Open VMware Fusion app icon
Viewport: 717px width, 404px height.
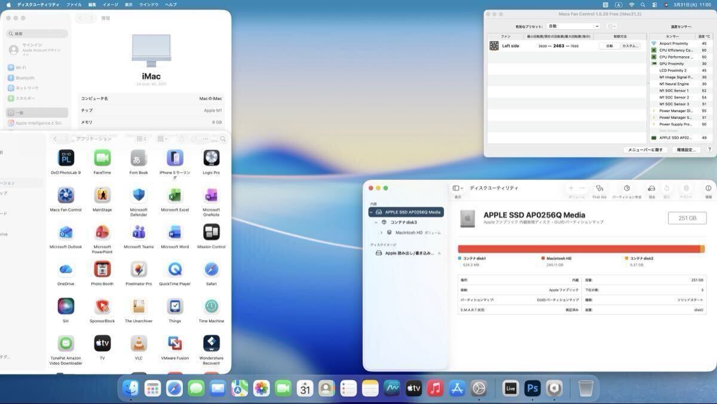point(174,344)
